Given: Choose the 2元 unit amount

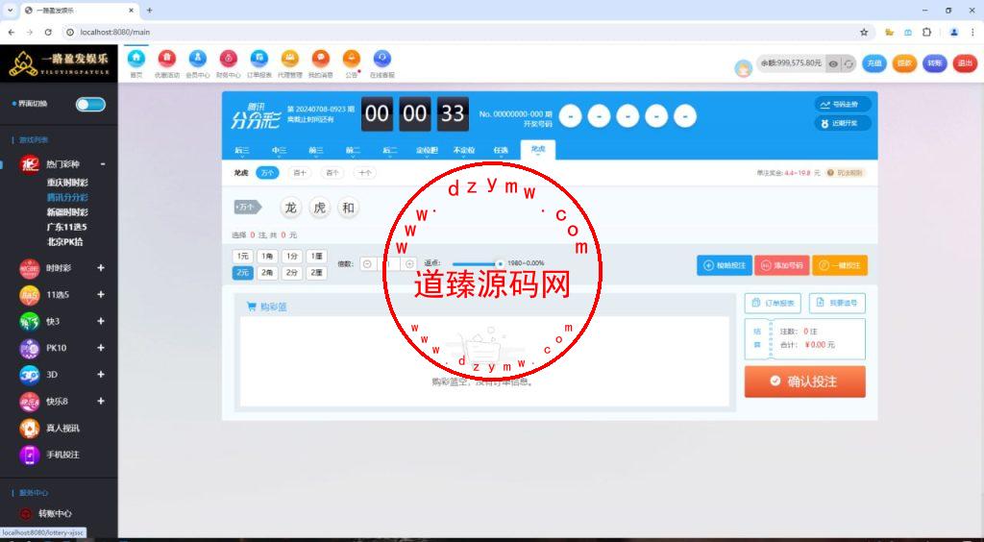Looking at the screenshot, I should click(x=242, y=273).
